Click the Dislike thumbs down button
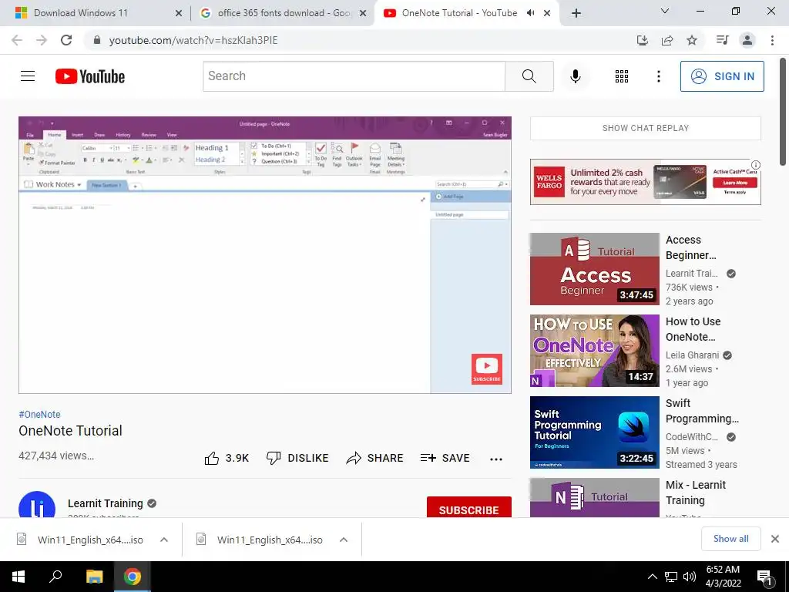Viewport: 789px width, 592px height. point(297,458)
